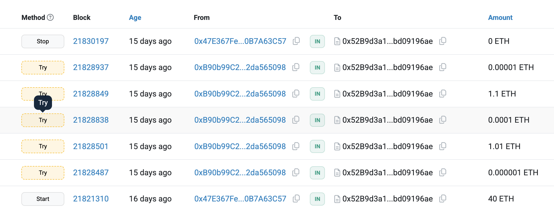Toggle the Age column format
554x211 pixels.
pos(135,17)
